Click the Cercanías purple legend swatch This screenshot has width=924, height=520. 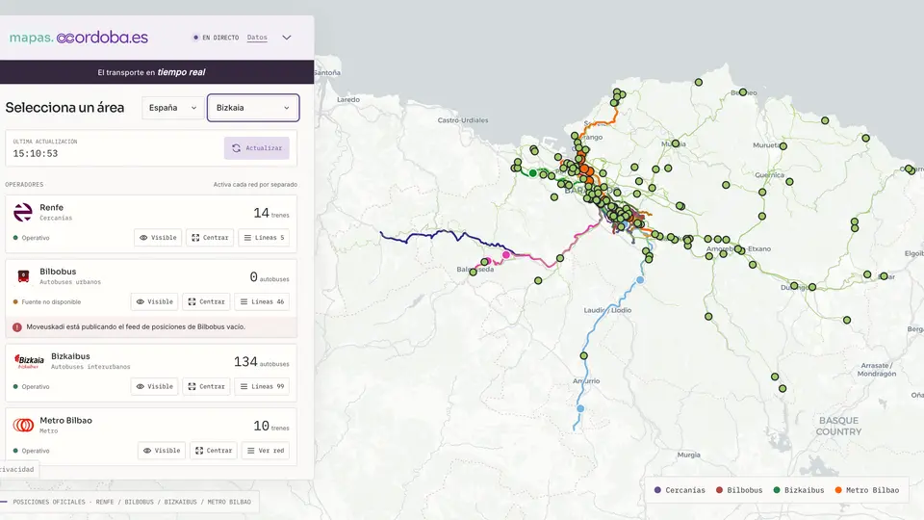[657, 490]
